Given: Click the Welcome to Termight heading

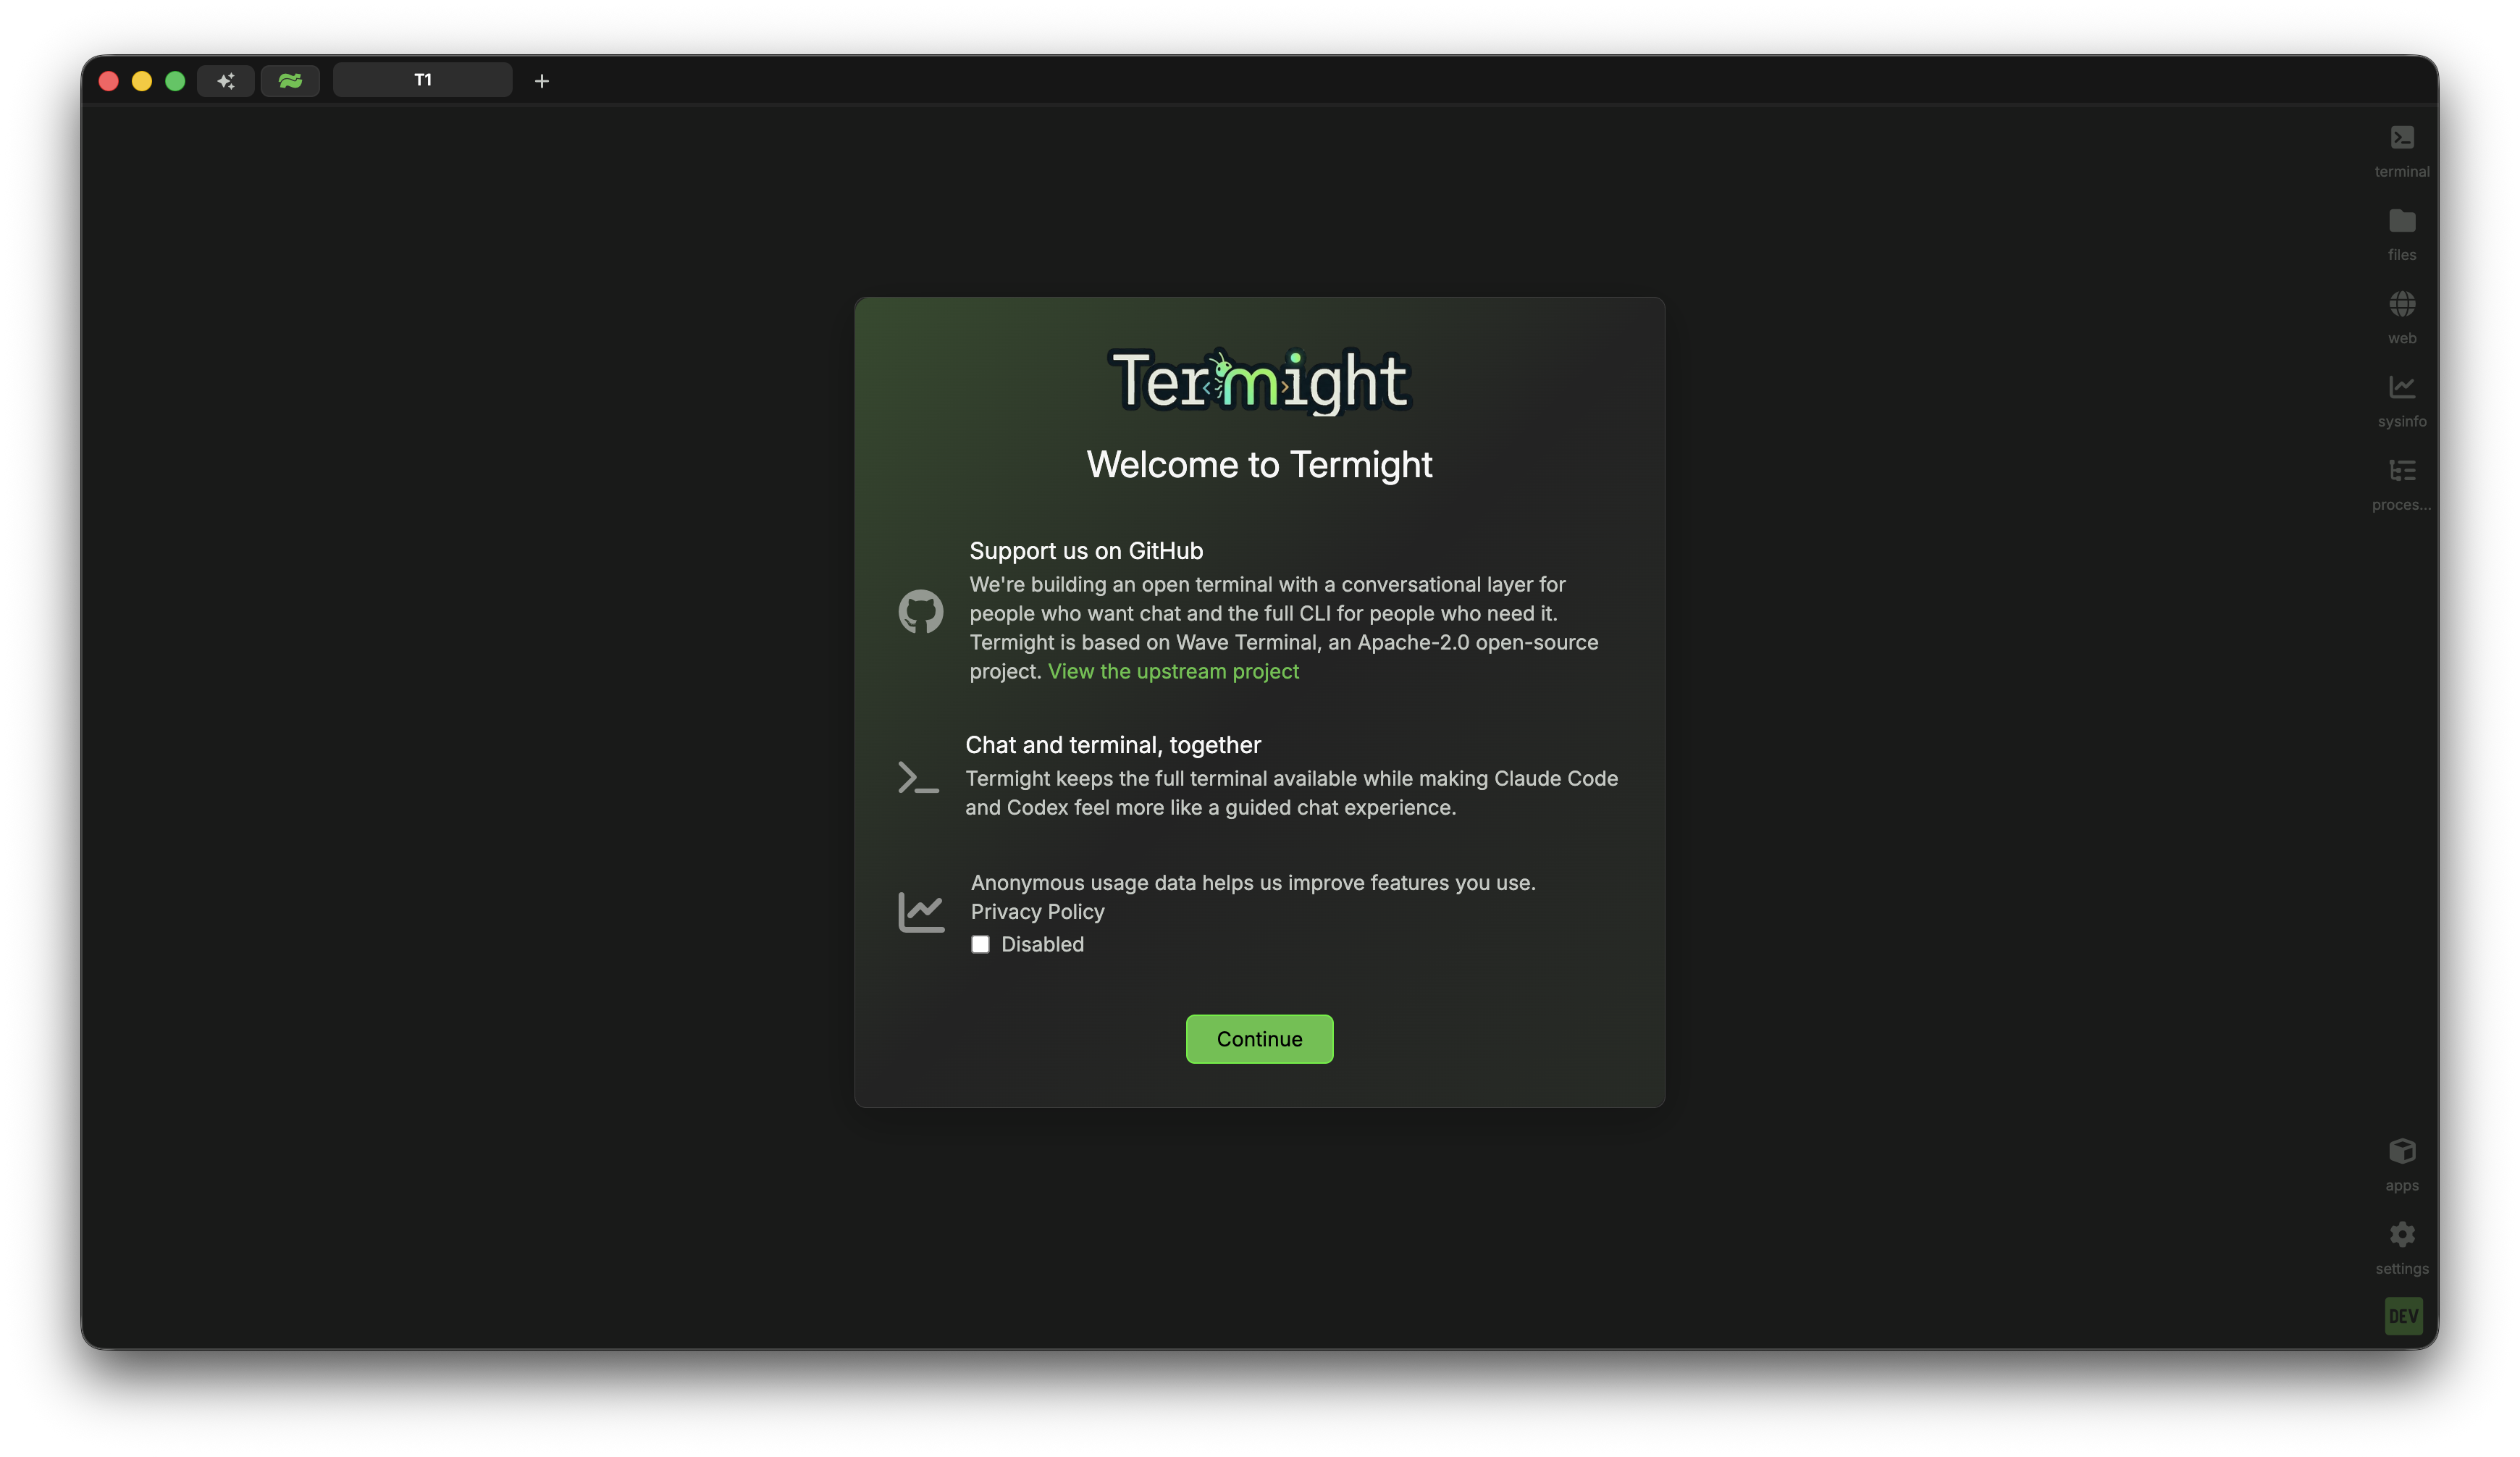Looking at the screenshot, I should pos(1259,464).
